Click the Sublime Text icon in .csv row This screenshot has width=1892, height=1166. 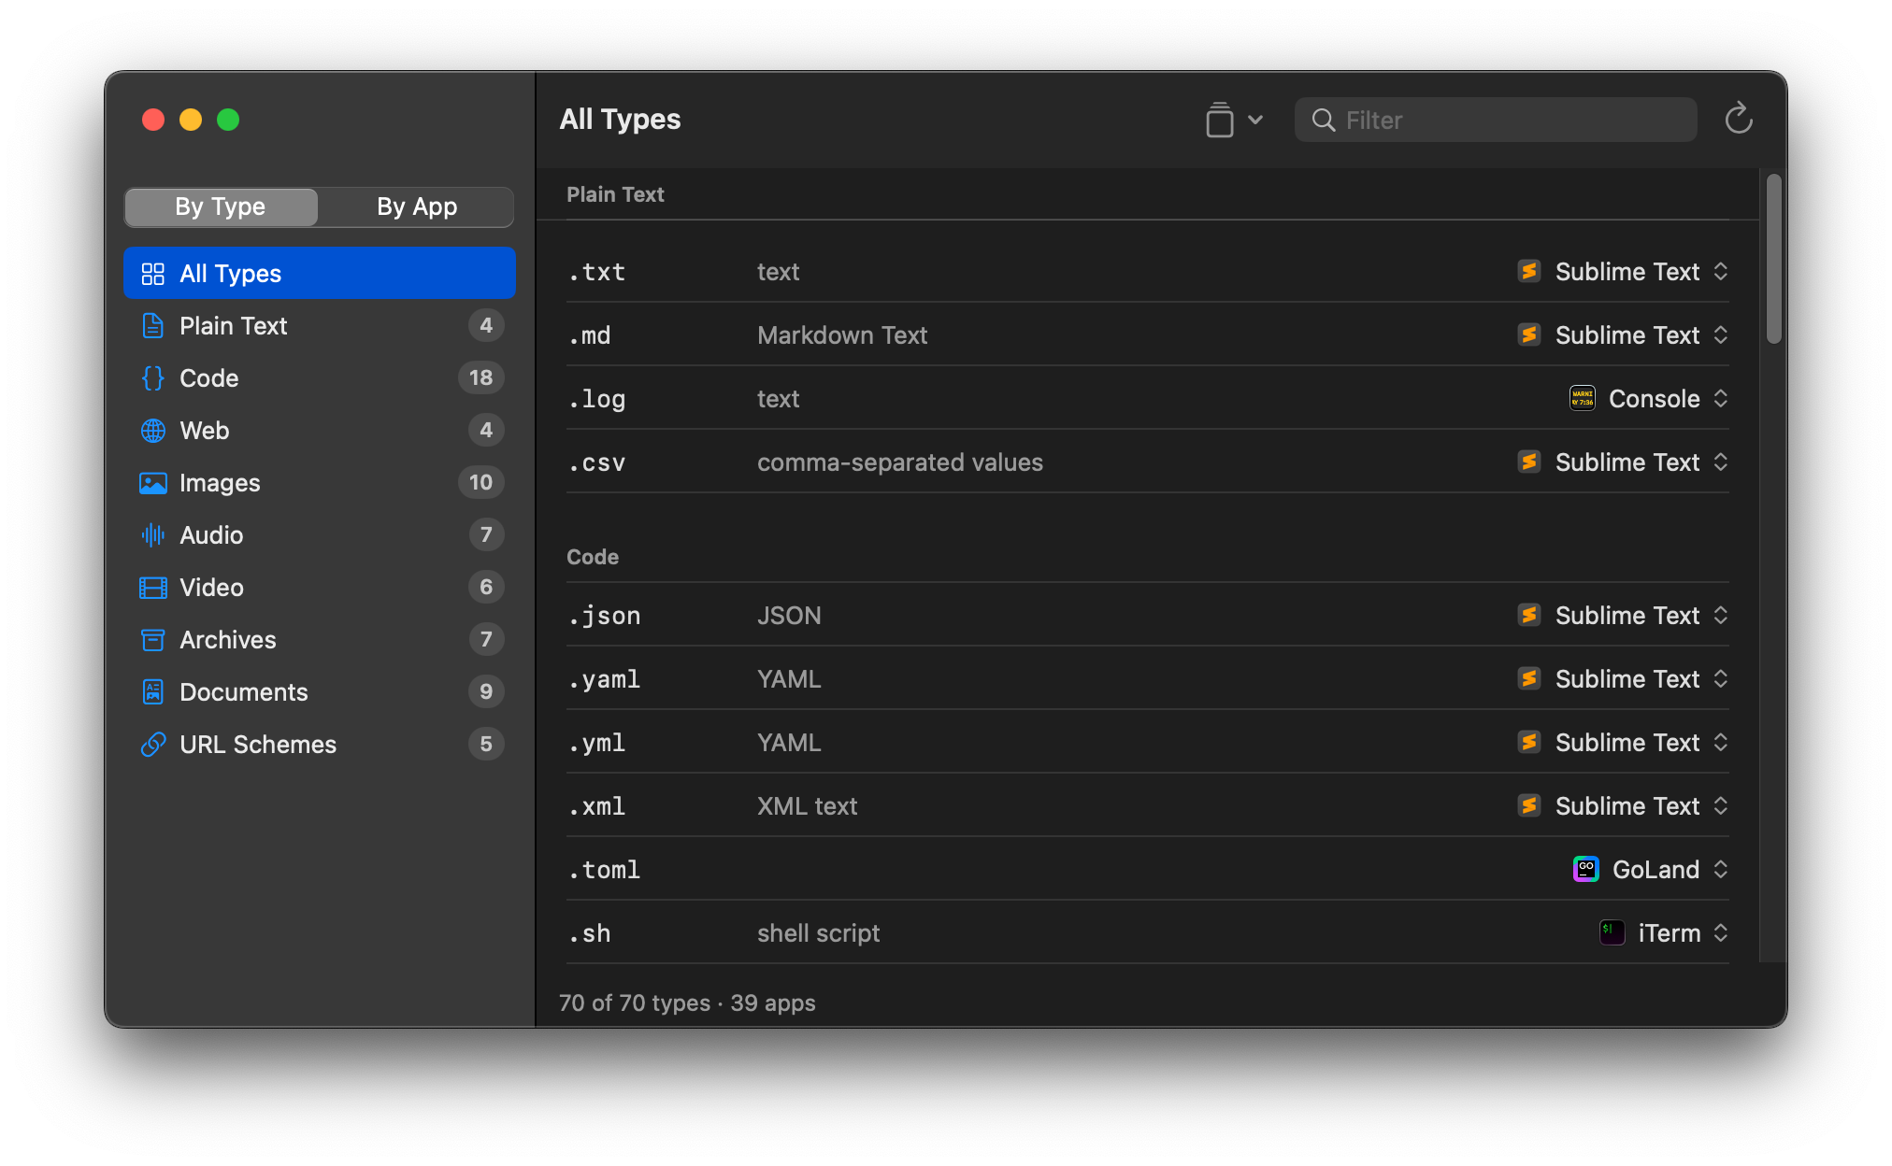point(1529,462)
